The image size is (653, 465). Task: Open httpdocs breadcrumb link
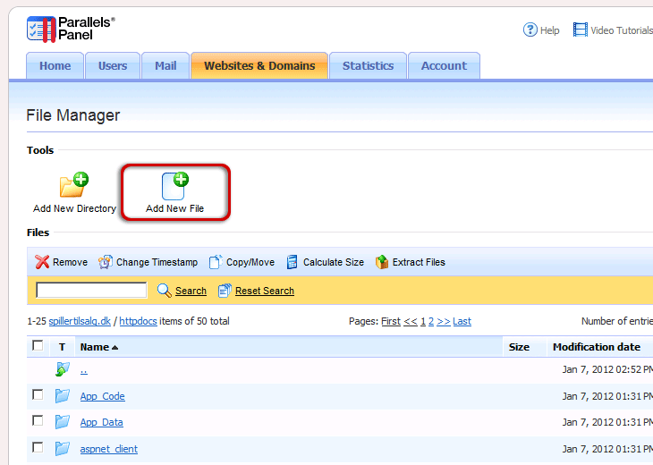coord(139,321)
